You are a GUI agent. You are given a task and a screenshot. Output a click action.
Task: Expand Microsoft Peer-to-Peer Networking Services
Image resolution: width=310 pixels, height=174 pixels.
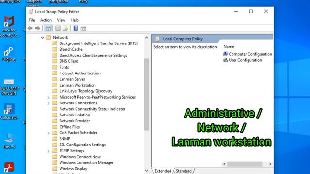point(48,97)
